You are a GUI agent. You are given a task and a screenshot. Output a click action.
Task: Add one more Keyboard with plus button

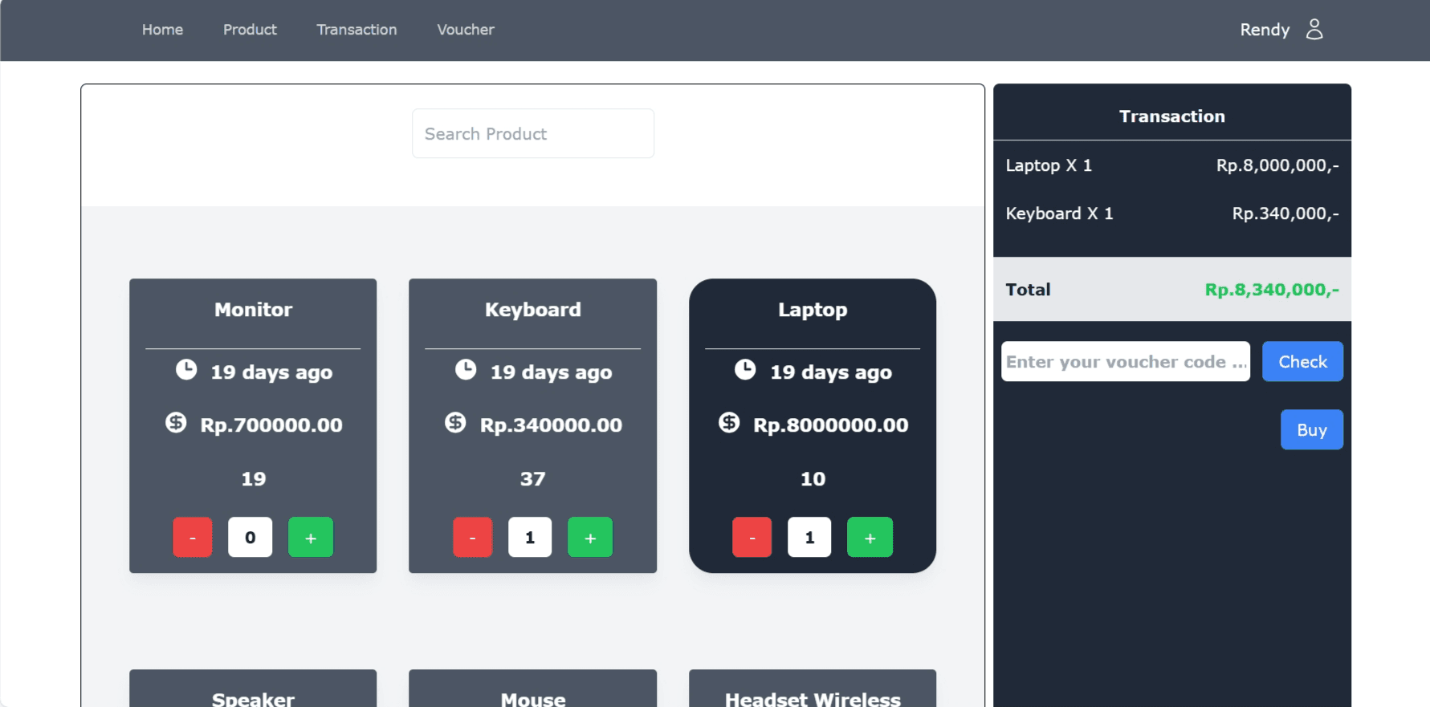(x=590, y=538)
